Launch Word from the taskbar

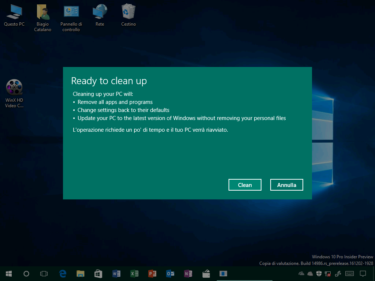coord(116,274)
